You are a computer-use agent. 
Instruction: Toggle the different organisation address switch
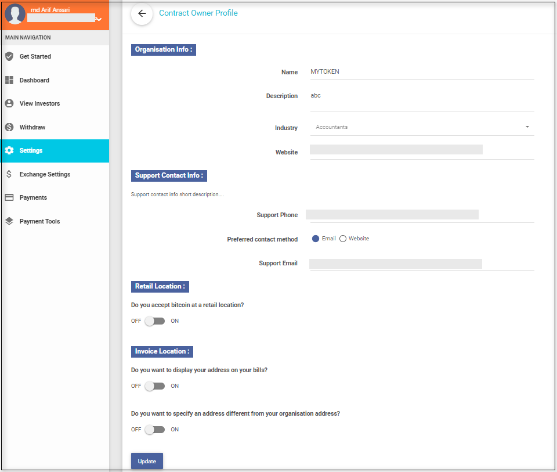click(x=155, y=430)
